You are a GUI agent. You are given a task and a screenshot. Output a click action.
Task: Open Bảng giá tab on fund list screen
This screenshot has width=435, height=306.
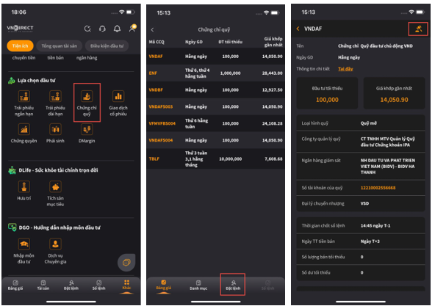(163, 285)
